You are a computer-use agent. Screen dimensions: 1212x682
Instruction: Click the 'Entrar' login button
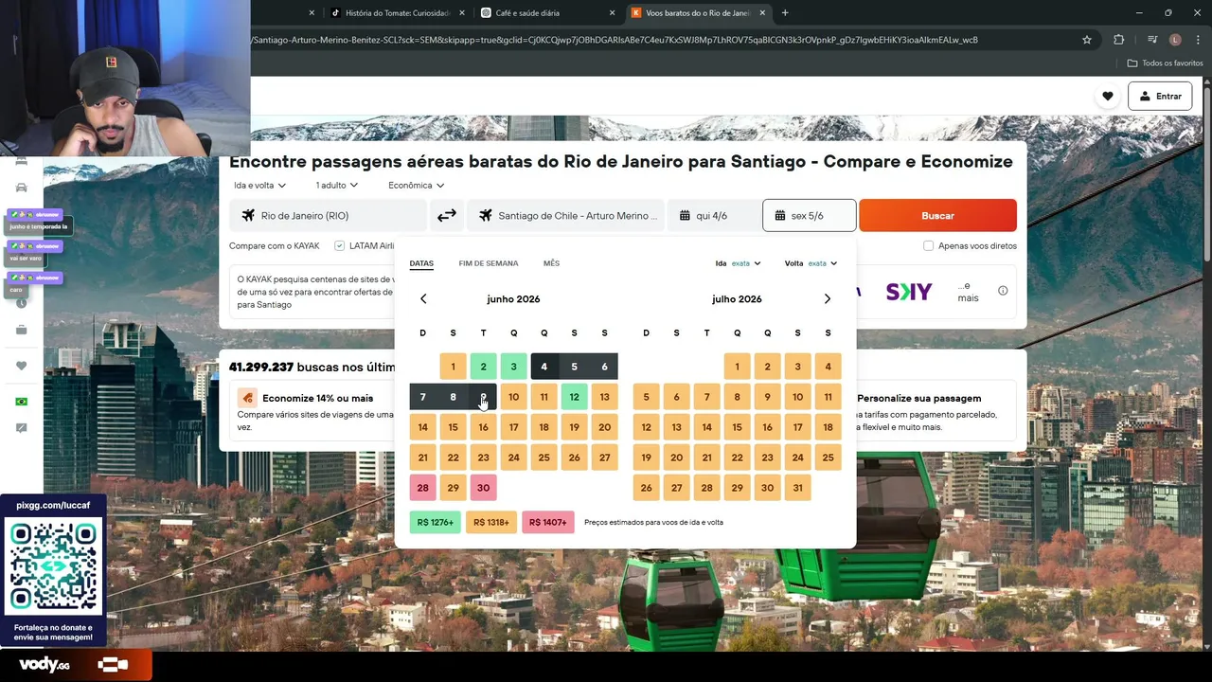1160,96
